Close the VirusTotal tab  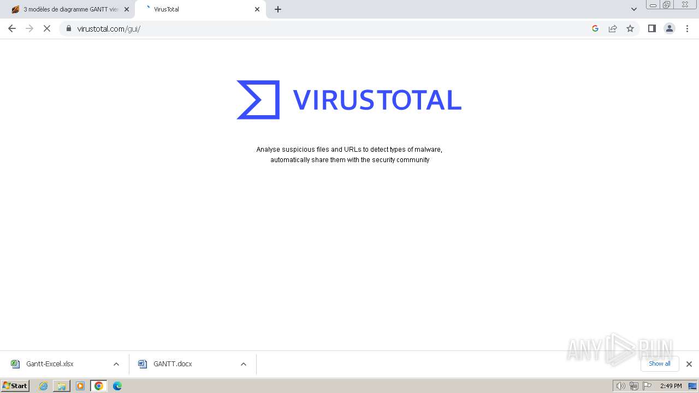[257, 9]
